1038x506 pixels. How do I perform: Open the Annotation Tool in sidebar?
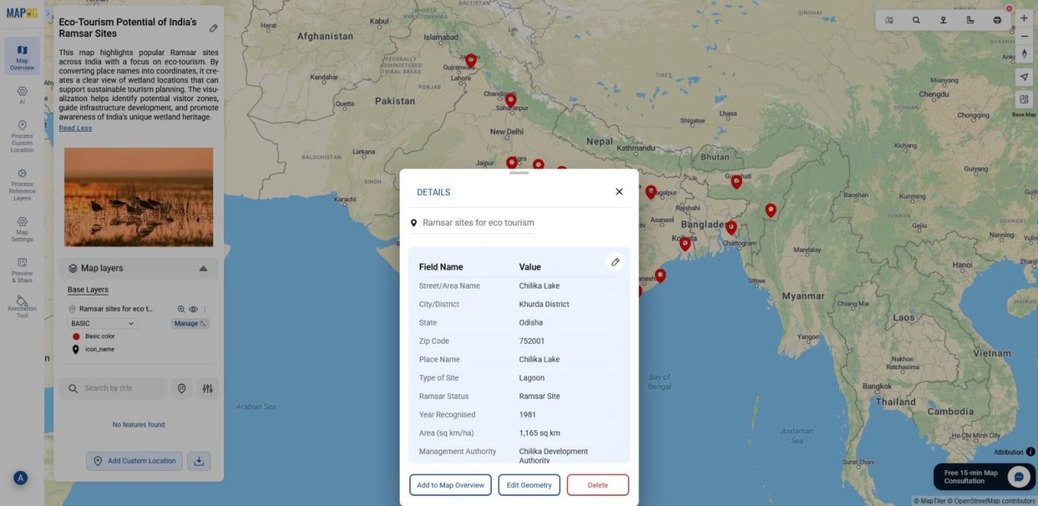pos(22,306)
